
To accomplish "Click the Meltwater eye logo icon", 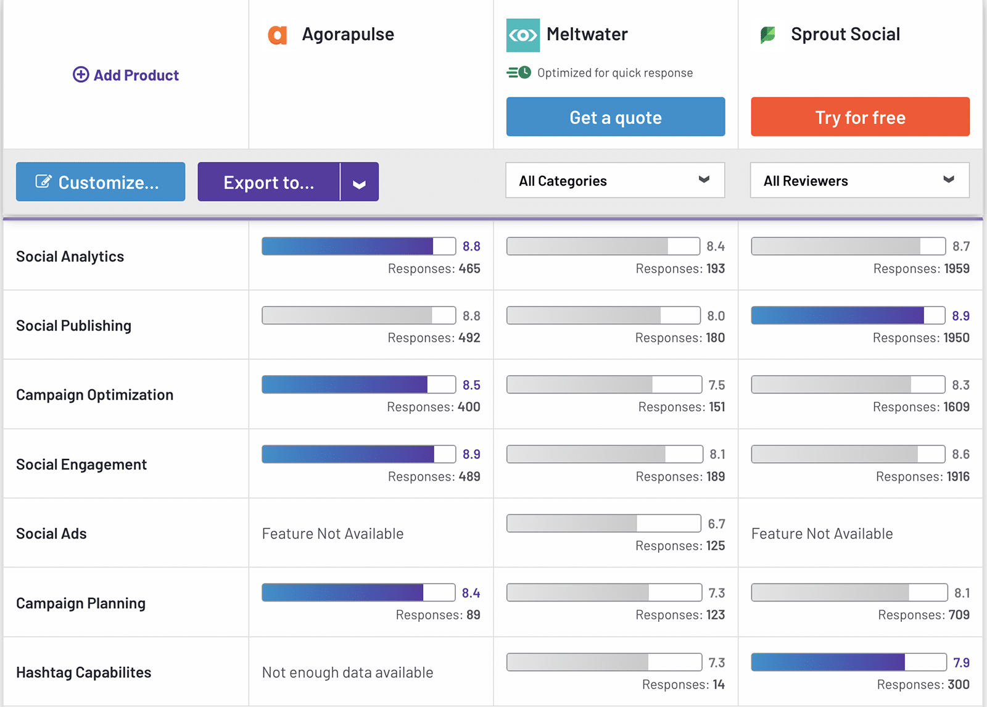I will coord(522,35).
